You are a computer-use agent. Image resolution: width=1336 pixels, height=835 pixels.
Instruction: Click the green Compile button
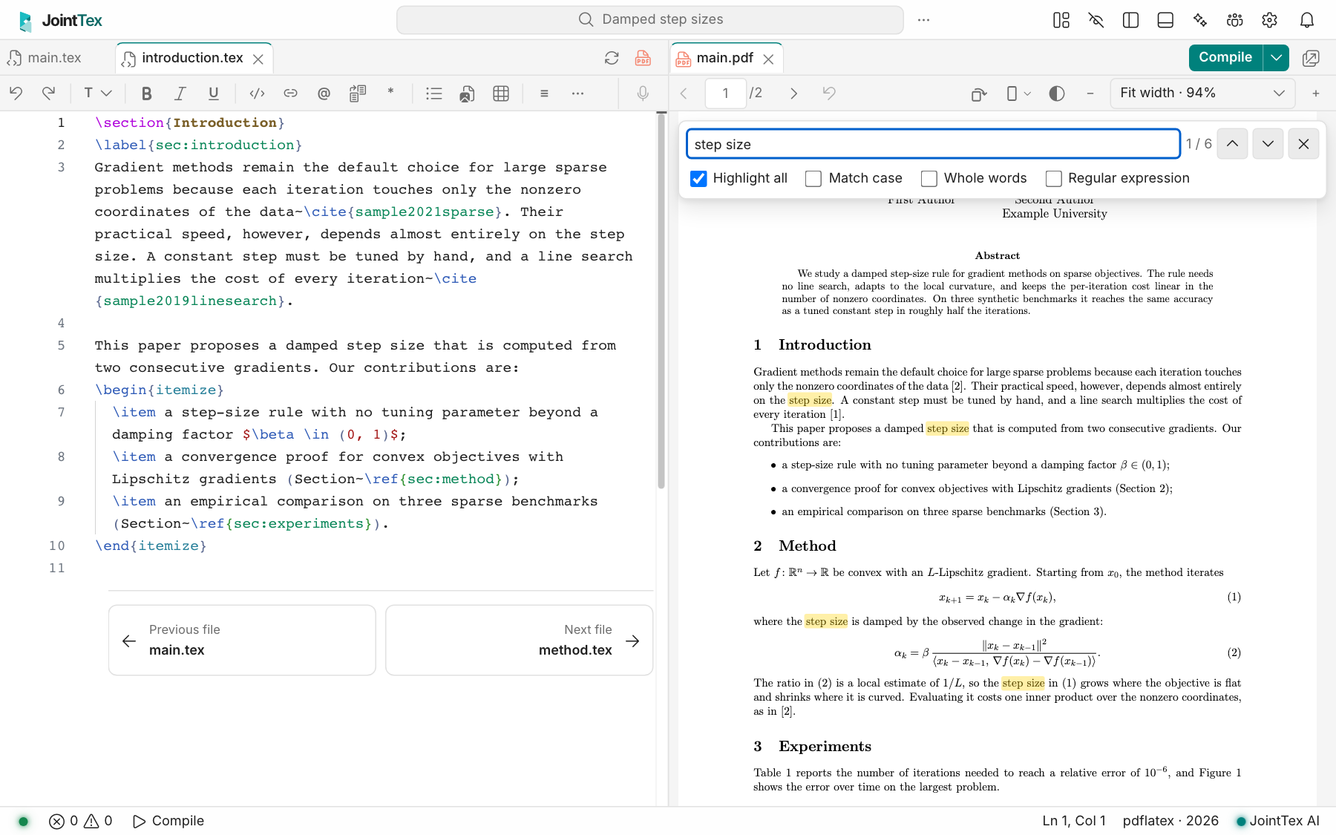[x=1225, y=57]
